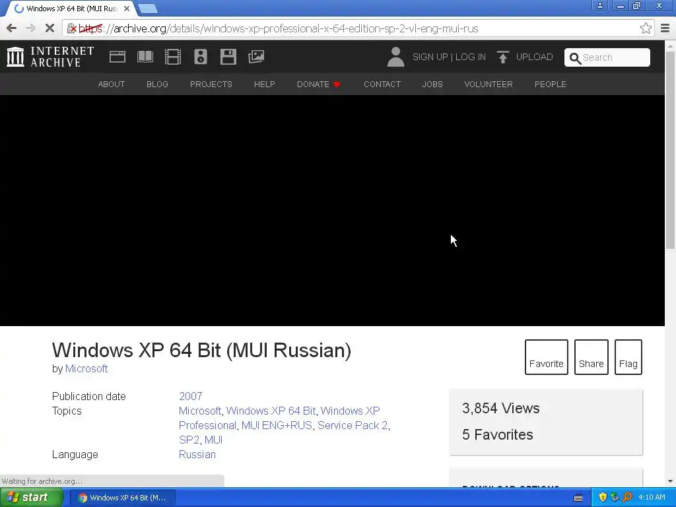
Task: Click the magnifier tray icon
Action: pos(627,497)
